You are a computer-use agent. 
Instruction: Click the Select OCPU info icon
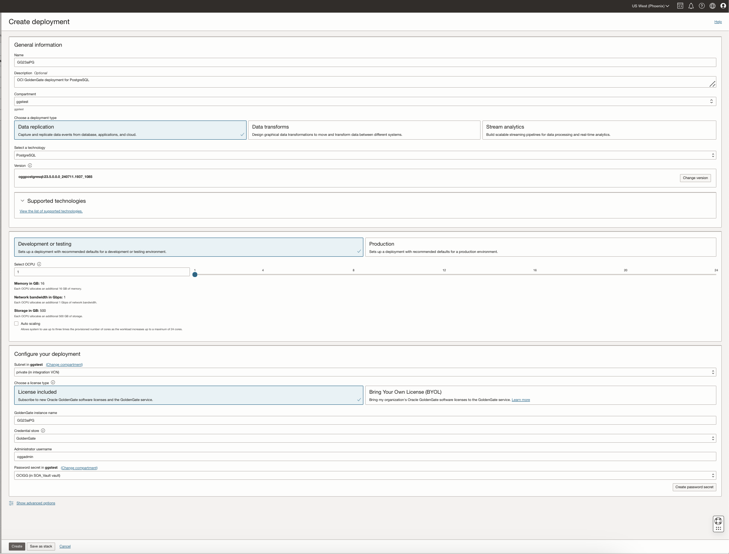pyautogui.click(x=39, y=264)
